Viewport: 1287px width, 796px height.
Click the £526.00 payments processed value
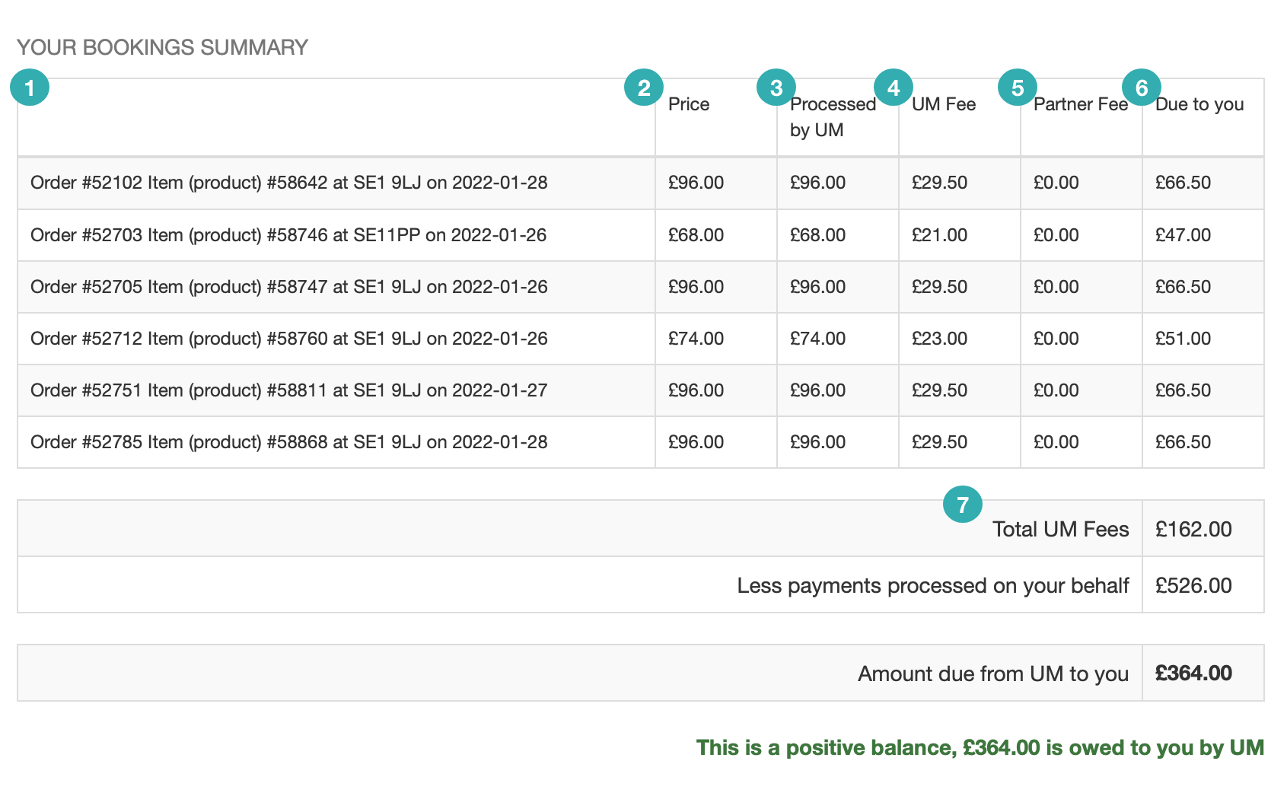coord(1193,585)
